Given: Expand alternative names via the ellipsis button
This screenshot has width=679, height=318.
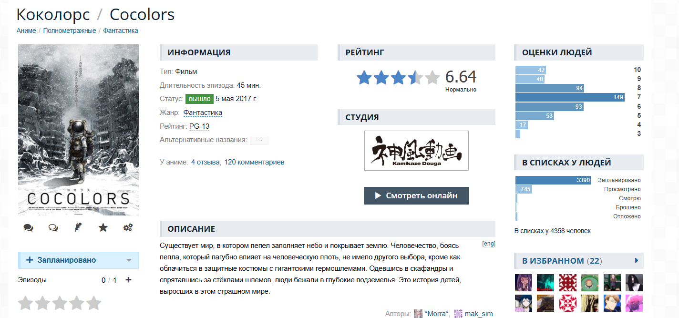Looking at the screenshot, I should coord(259,141).
